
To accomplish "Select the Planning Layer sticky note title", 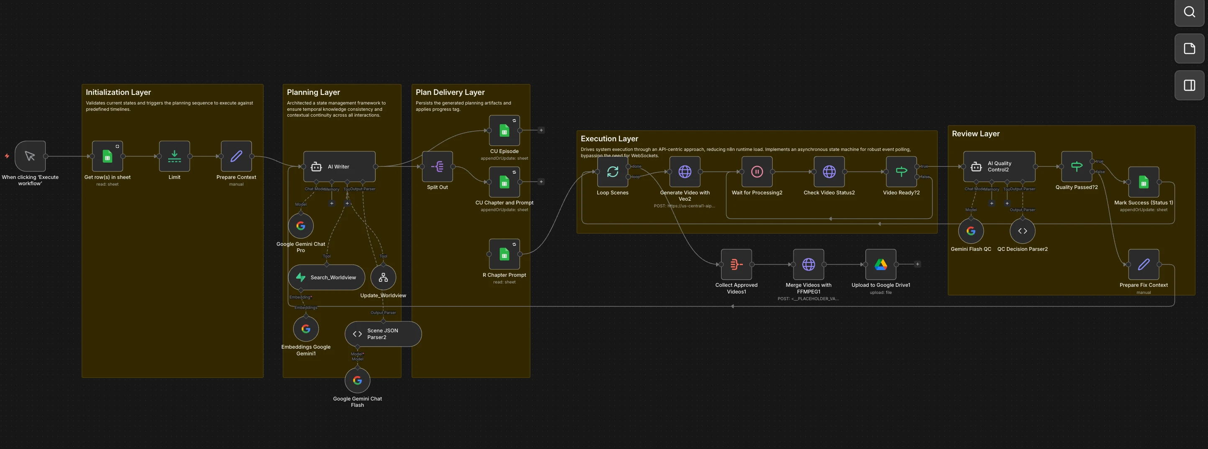I will (x=313, y=92).
